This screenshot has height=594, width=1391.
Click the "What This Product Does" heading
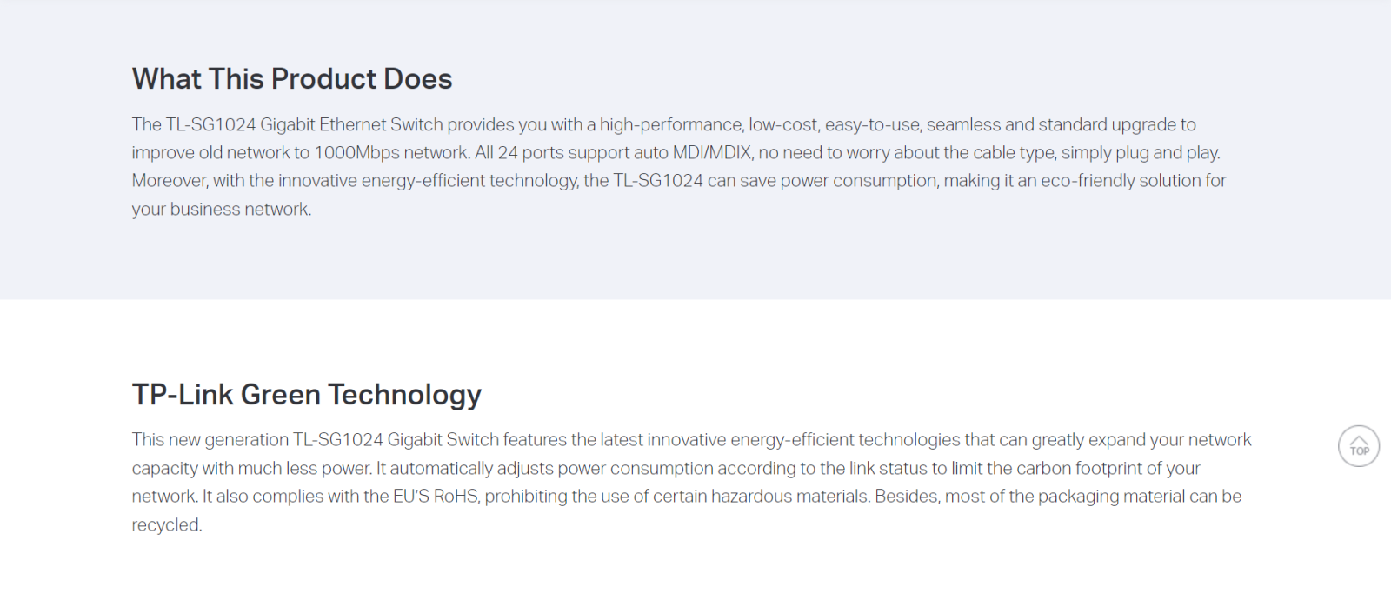tap(292, 79)
